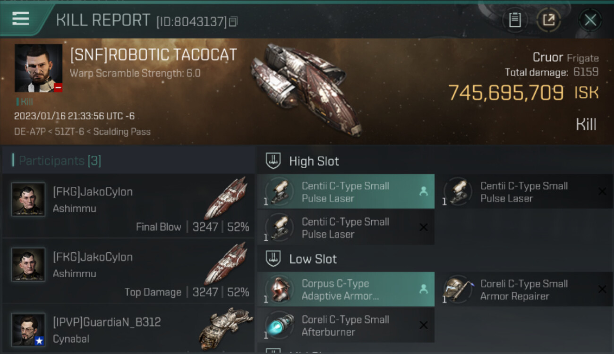Click the High Slot section icon
This screenshot has height=354, width=614.
click(x=273, y=161)
